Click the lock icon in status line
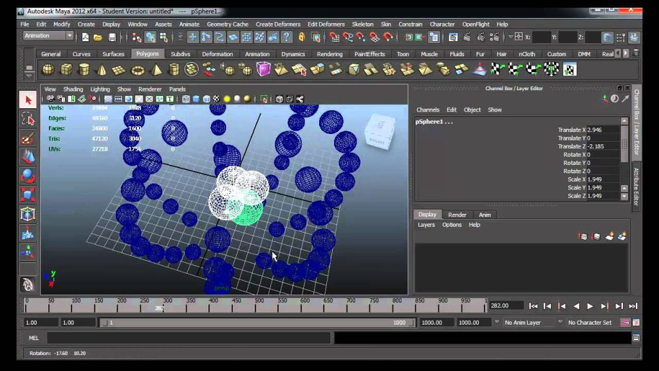659x371 pixels. tap(301, 37)
